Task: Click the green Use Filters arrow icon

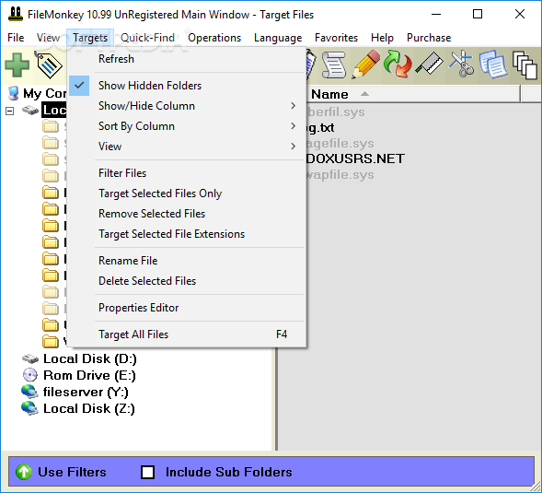Action: click(x=24, y=472)
